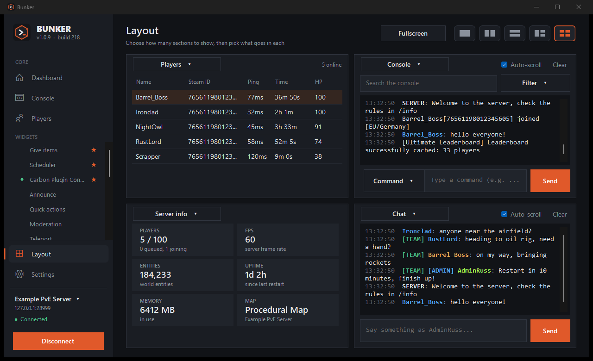Focus the Search the console field
The width and height of the screenshot is (593, 361).
[429, 83]
